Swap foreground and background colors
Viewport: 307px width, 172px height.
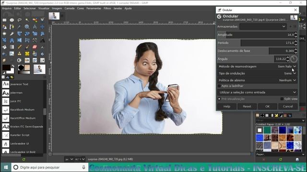coord(13,66)
